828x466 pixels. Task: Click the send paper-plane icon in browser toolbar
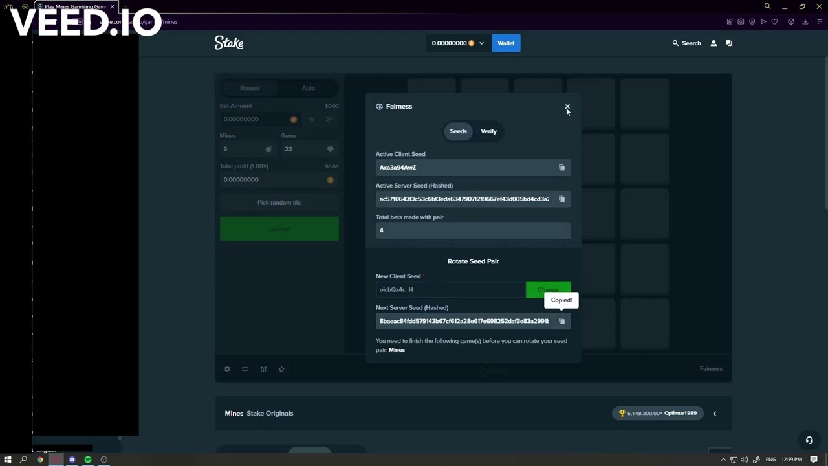pyautogui.click(x=763, y=21)
